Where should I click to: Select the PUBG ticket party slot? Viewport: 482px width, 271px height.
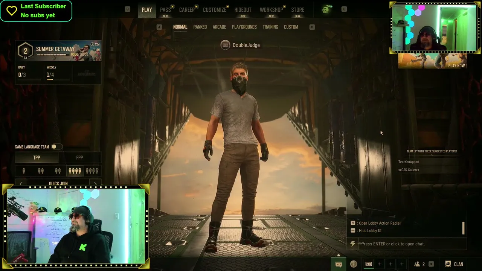pyautogui.click(x=369, y=264)
